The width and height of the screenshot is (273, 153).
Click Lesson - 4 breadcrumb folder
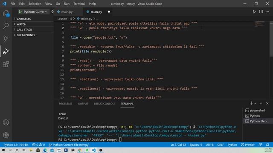pyautogui.click(x=64, y=19)
